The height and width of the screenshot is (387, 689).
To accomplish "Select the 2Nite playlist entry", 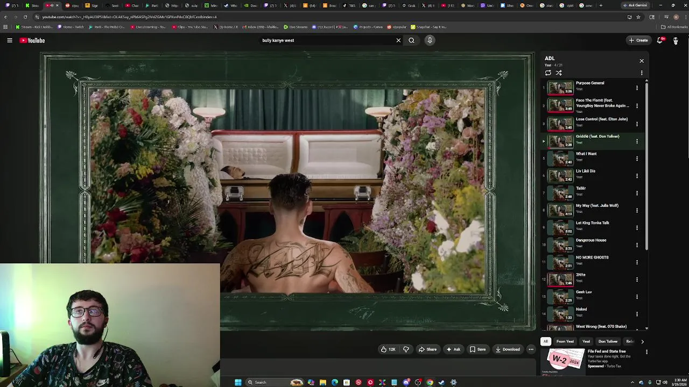I will point(592,279).
